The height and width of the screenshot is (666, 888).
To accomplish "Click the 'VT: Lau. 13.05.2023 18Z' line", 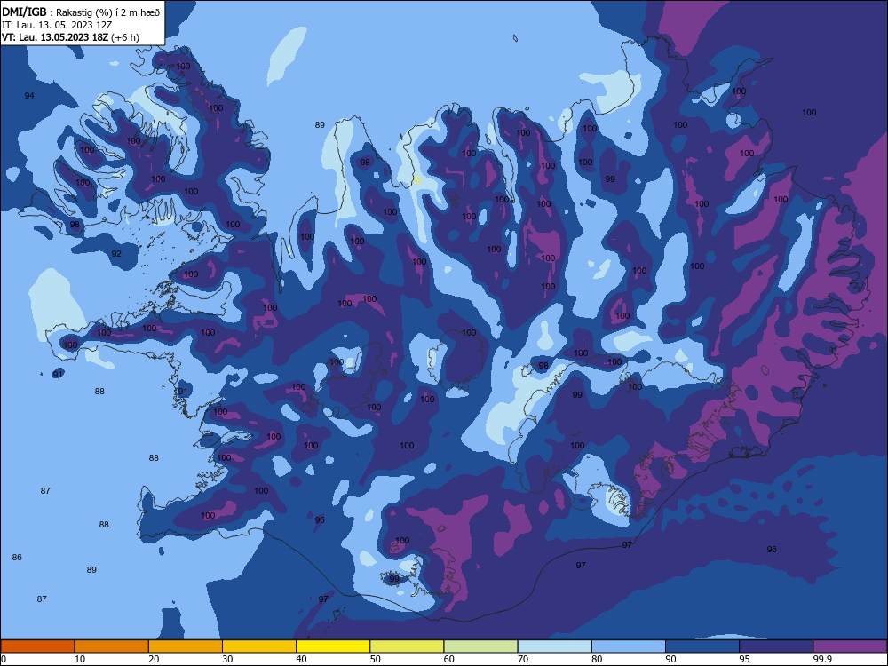I will 70,37.
